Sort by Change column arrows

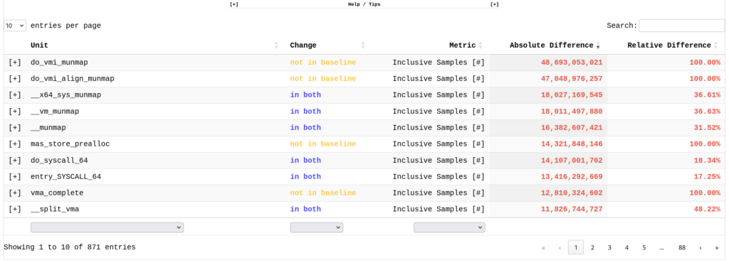(363, 45)
